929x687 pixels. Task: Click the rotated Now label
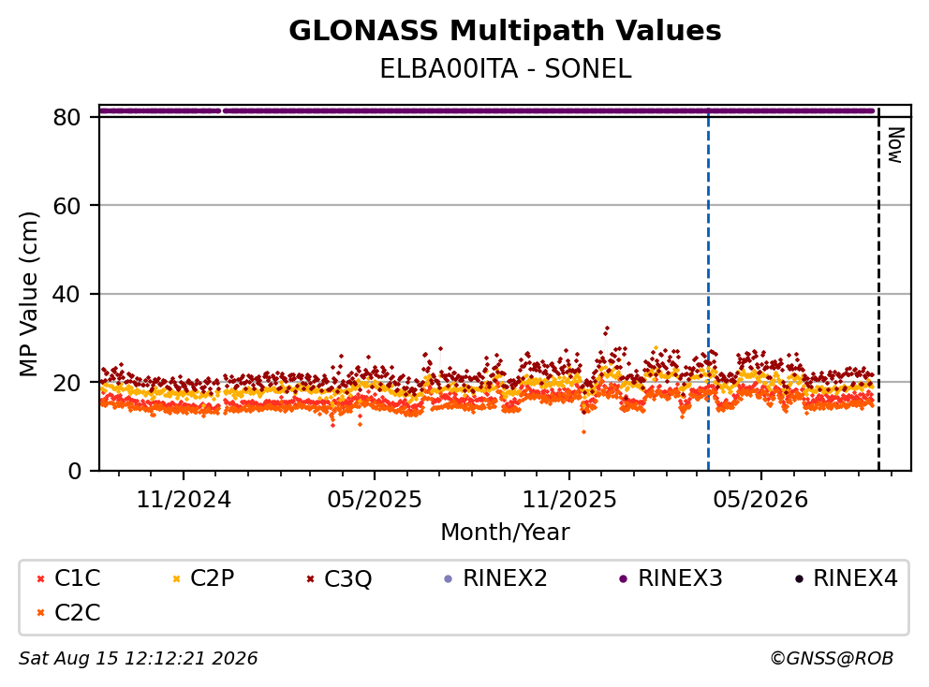tap(895, 145)
